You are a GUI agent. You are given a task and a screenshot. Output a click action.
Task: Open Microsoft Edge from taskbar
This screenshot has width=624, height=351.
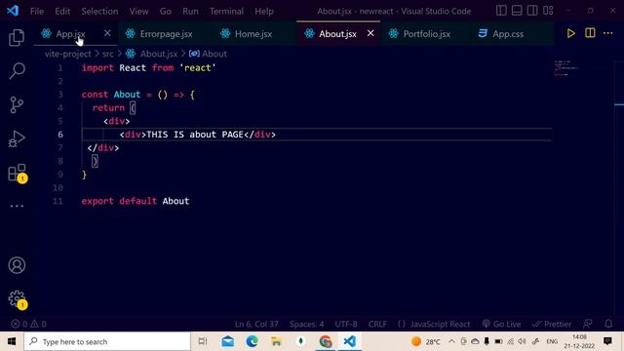click(x=252, y=341)
